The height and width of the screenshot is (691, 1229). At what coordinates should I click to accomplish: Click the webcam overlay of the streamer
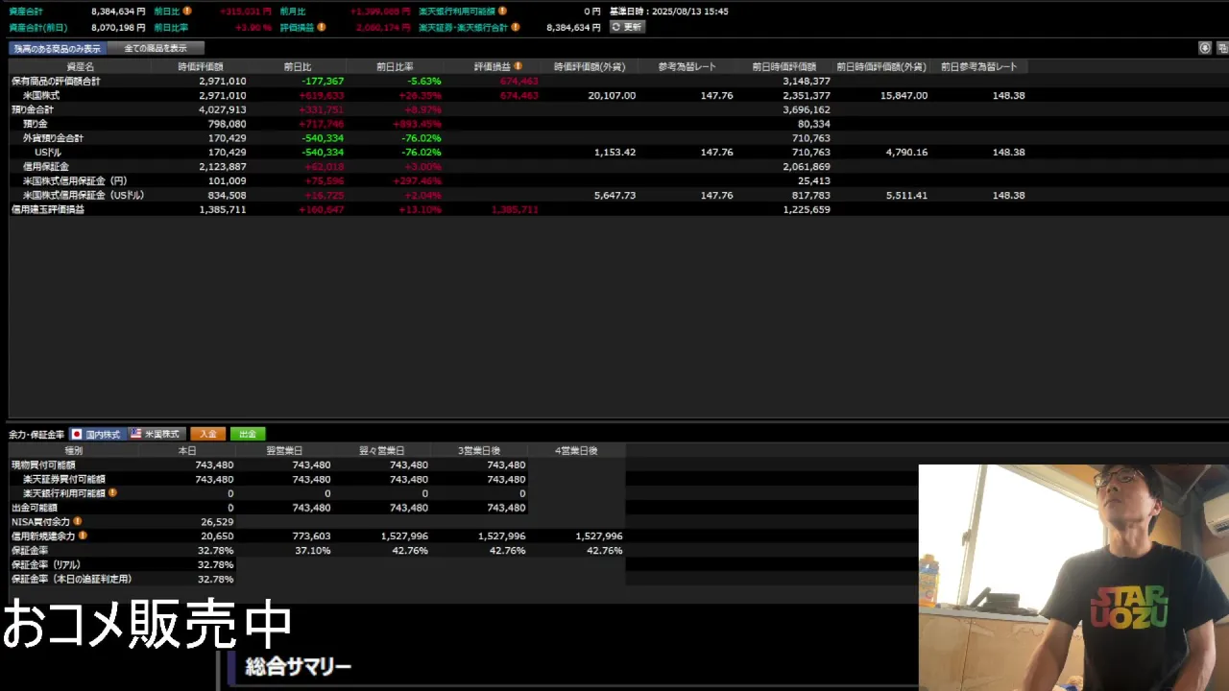1073,578
